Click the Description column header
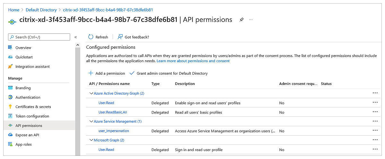 pos(185,84)
